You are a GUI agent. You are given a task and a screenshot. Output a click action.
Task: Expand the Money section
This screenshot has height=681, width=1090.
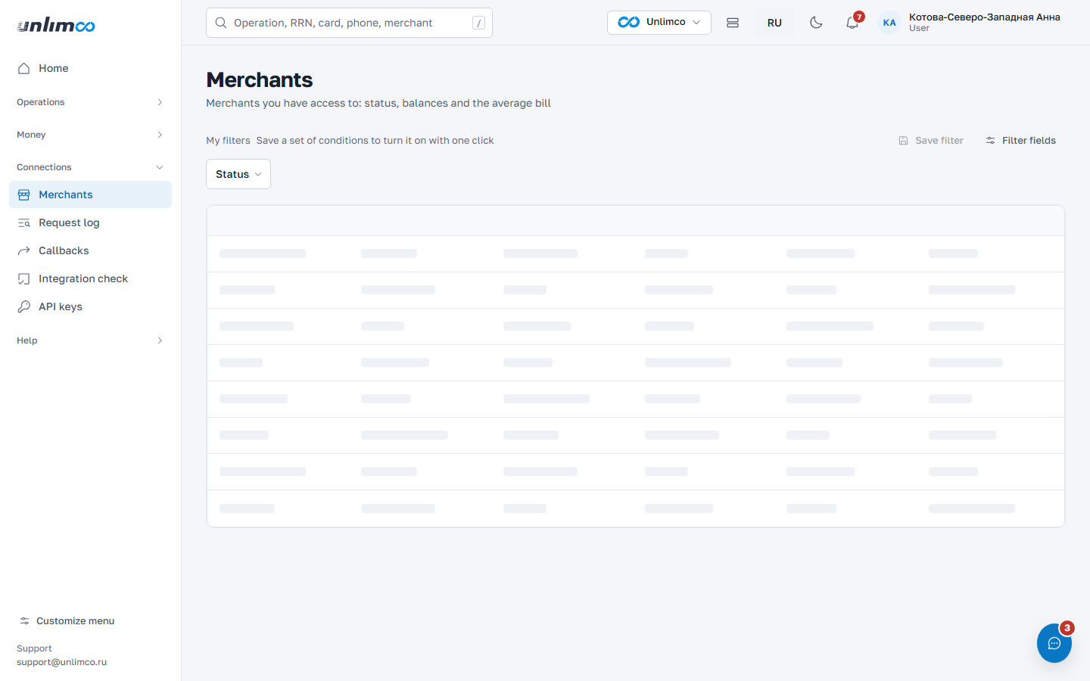(90, 135)
